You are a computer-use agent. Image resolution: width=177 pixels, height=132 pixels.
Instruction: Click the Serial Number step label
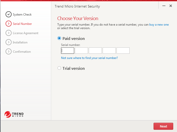pyautogui.click(x=22, y=24)
